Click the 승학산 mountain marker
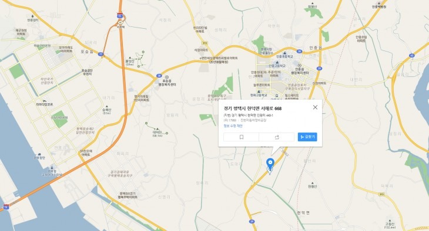The image size is (429, 231). 107,107
